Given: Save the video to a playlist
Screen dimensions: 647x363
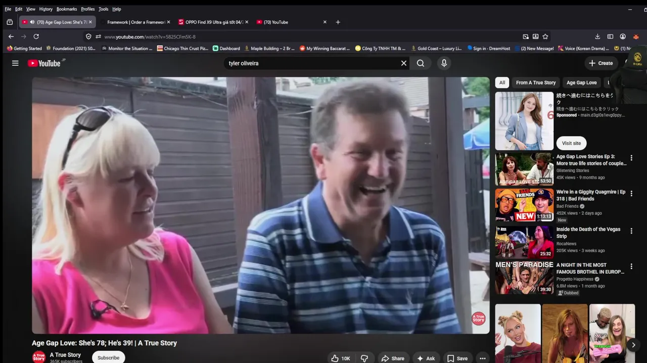Looking at the screenshot, I should pyautogui.click(x=457, y=358).
